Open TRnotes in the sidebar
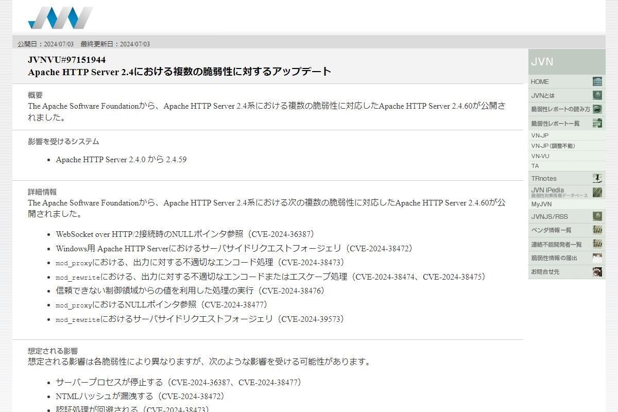 [x=544, y=179]
